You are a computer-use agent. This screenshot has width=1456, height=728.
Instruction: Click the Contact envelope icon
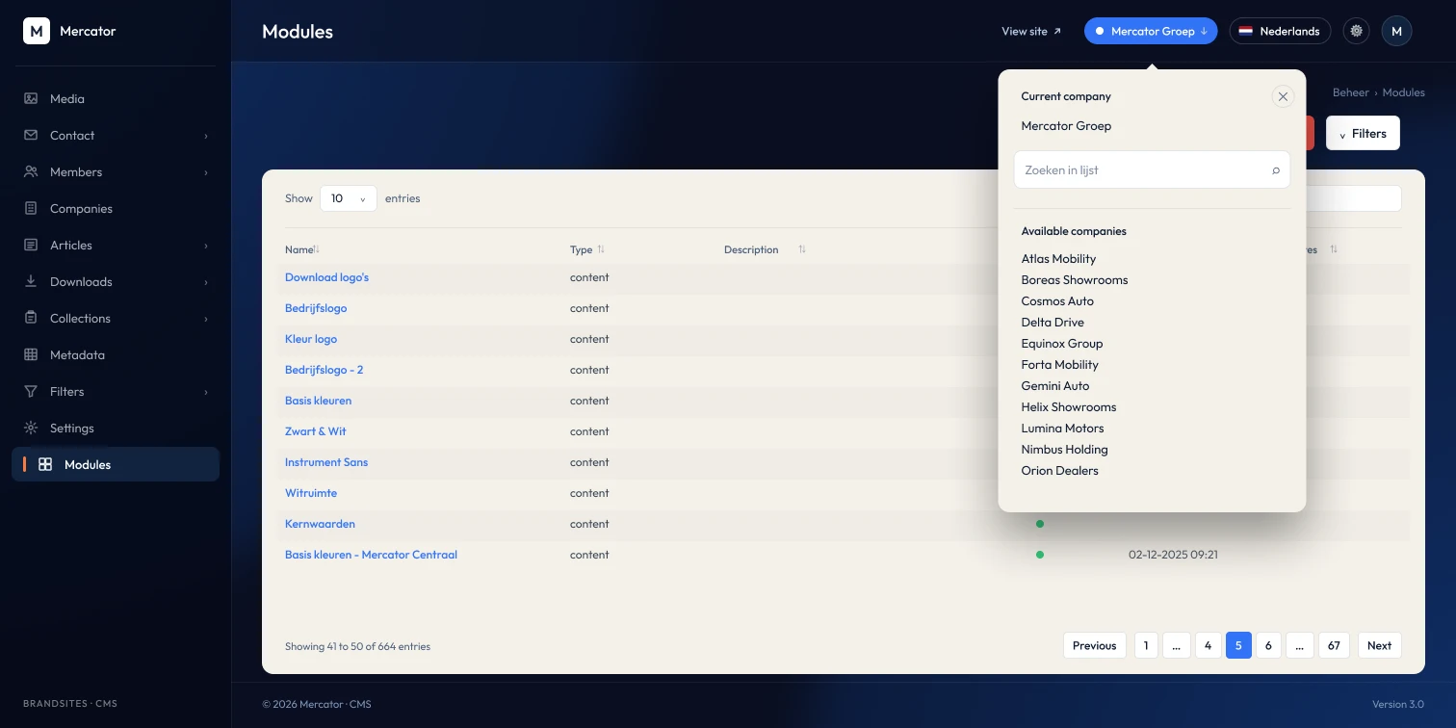point(31,135)
